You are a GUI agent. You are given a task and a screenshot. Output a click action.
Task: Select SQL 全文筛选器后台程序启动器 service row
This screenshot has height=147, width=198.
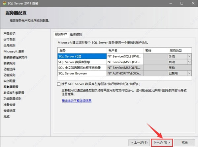pos(82,68)
